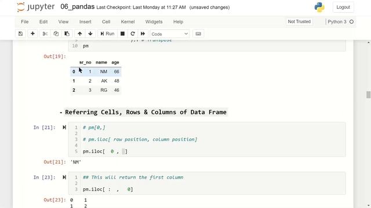The image size is (371, 208).
Task: Click into code line pm.iloc[ : , 0]
Action: 108,189
